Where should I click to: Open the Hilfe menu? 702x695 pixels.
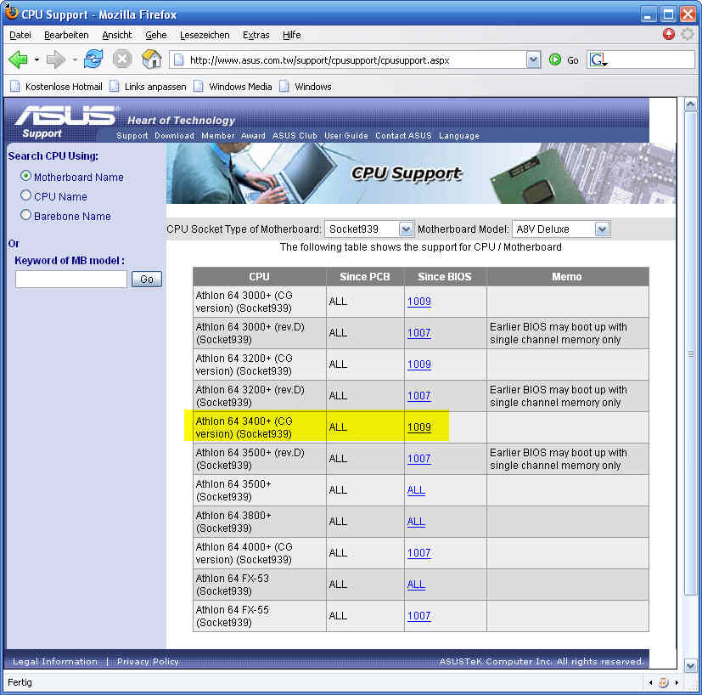coord(291,35)
